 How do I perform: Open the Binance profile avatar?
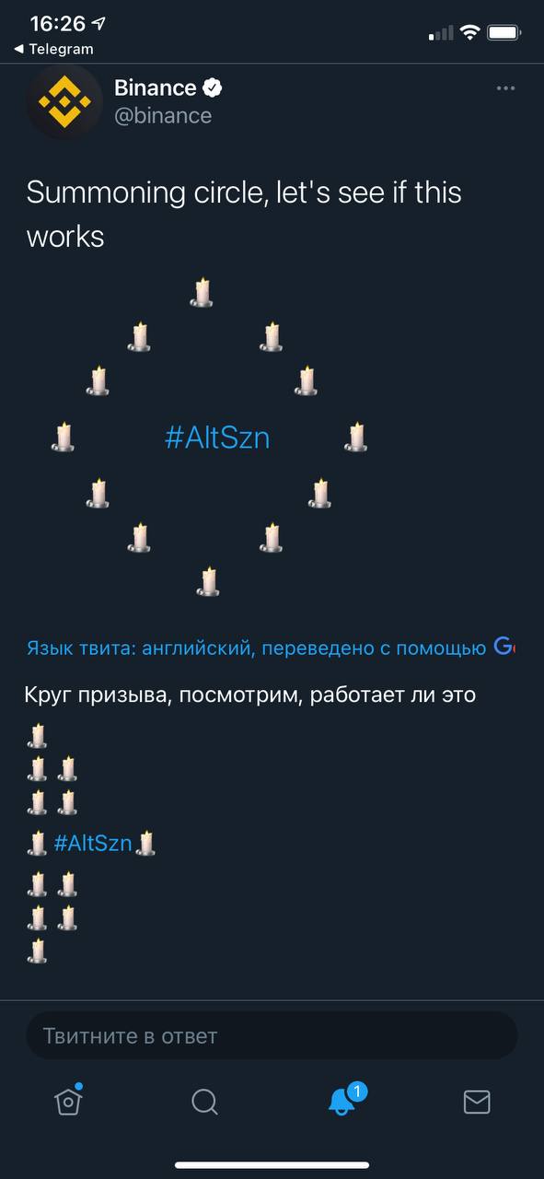coord(64,101)
